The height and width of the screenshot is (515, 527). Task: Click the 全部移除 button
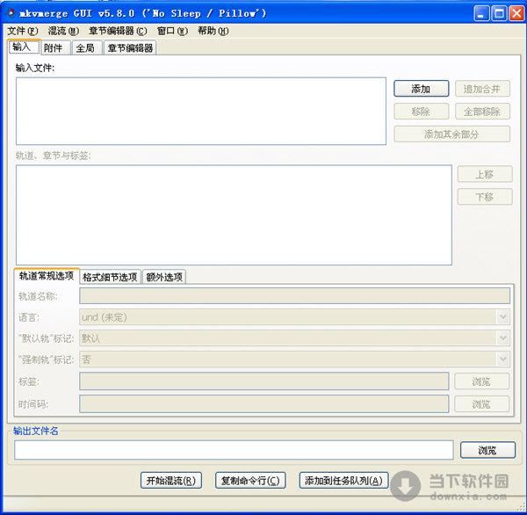click(x=482, y=112)
